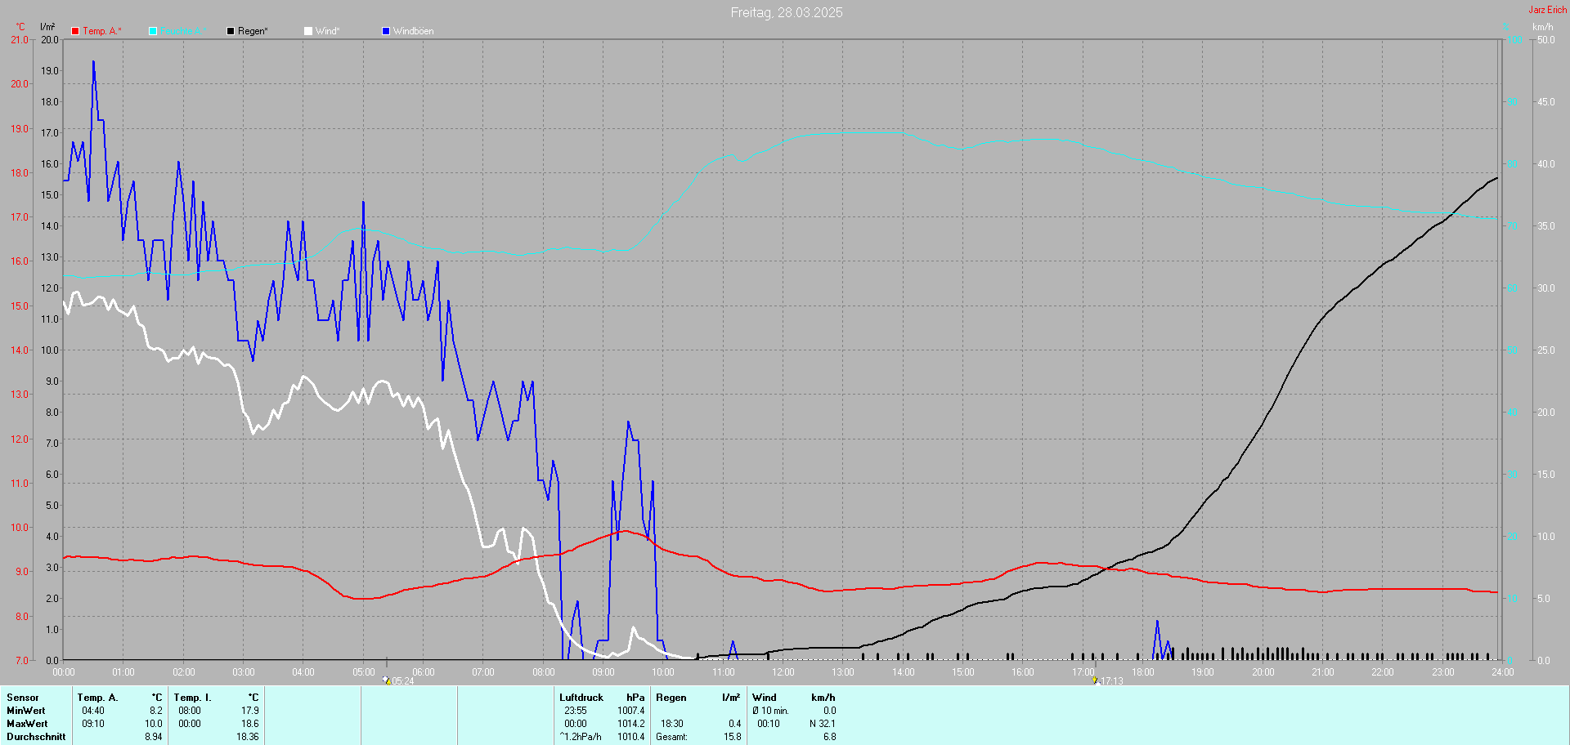The width and height of the screenshot is (1570, 745).
Task: Click the chart title 'Freitag, 28.03.2025'
Action: (x=787, y=12)
